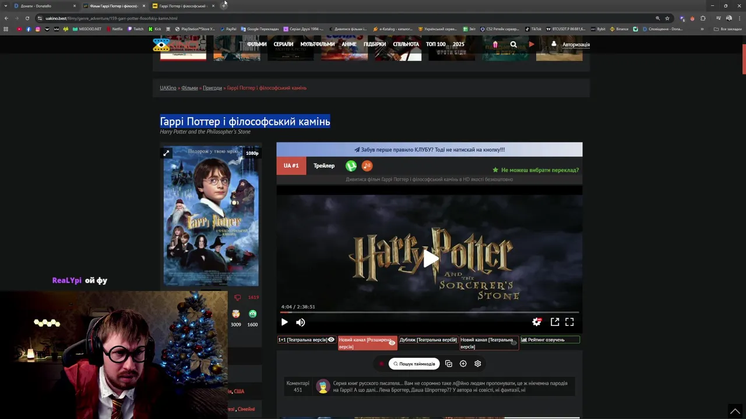746x419 pixels.
Task: Reload the page
Action: (x=27, y=18)
